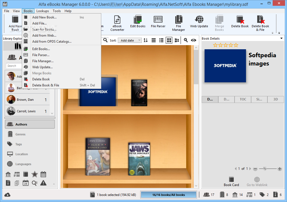The width and height of the screenshot is (287, 202).
Task: Click the series binders icon in sidebar
Action: [x=17, y=174]
